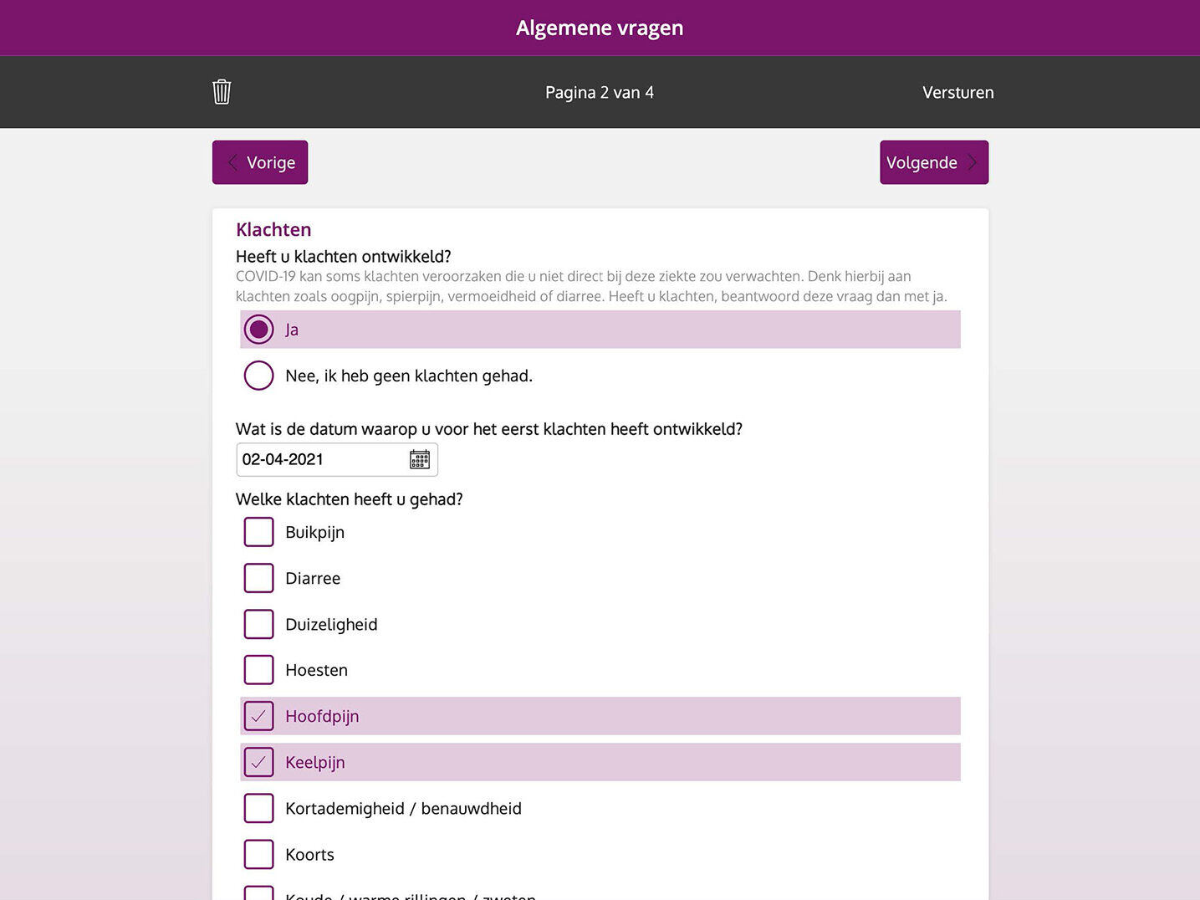This screenshot has width=1200, height=900.
Task: Open the calendar date picker icon
Action: [x=420, y=459]
